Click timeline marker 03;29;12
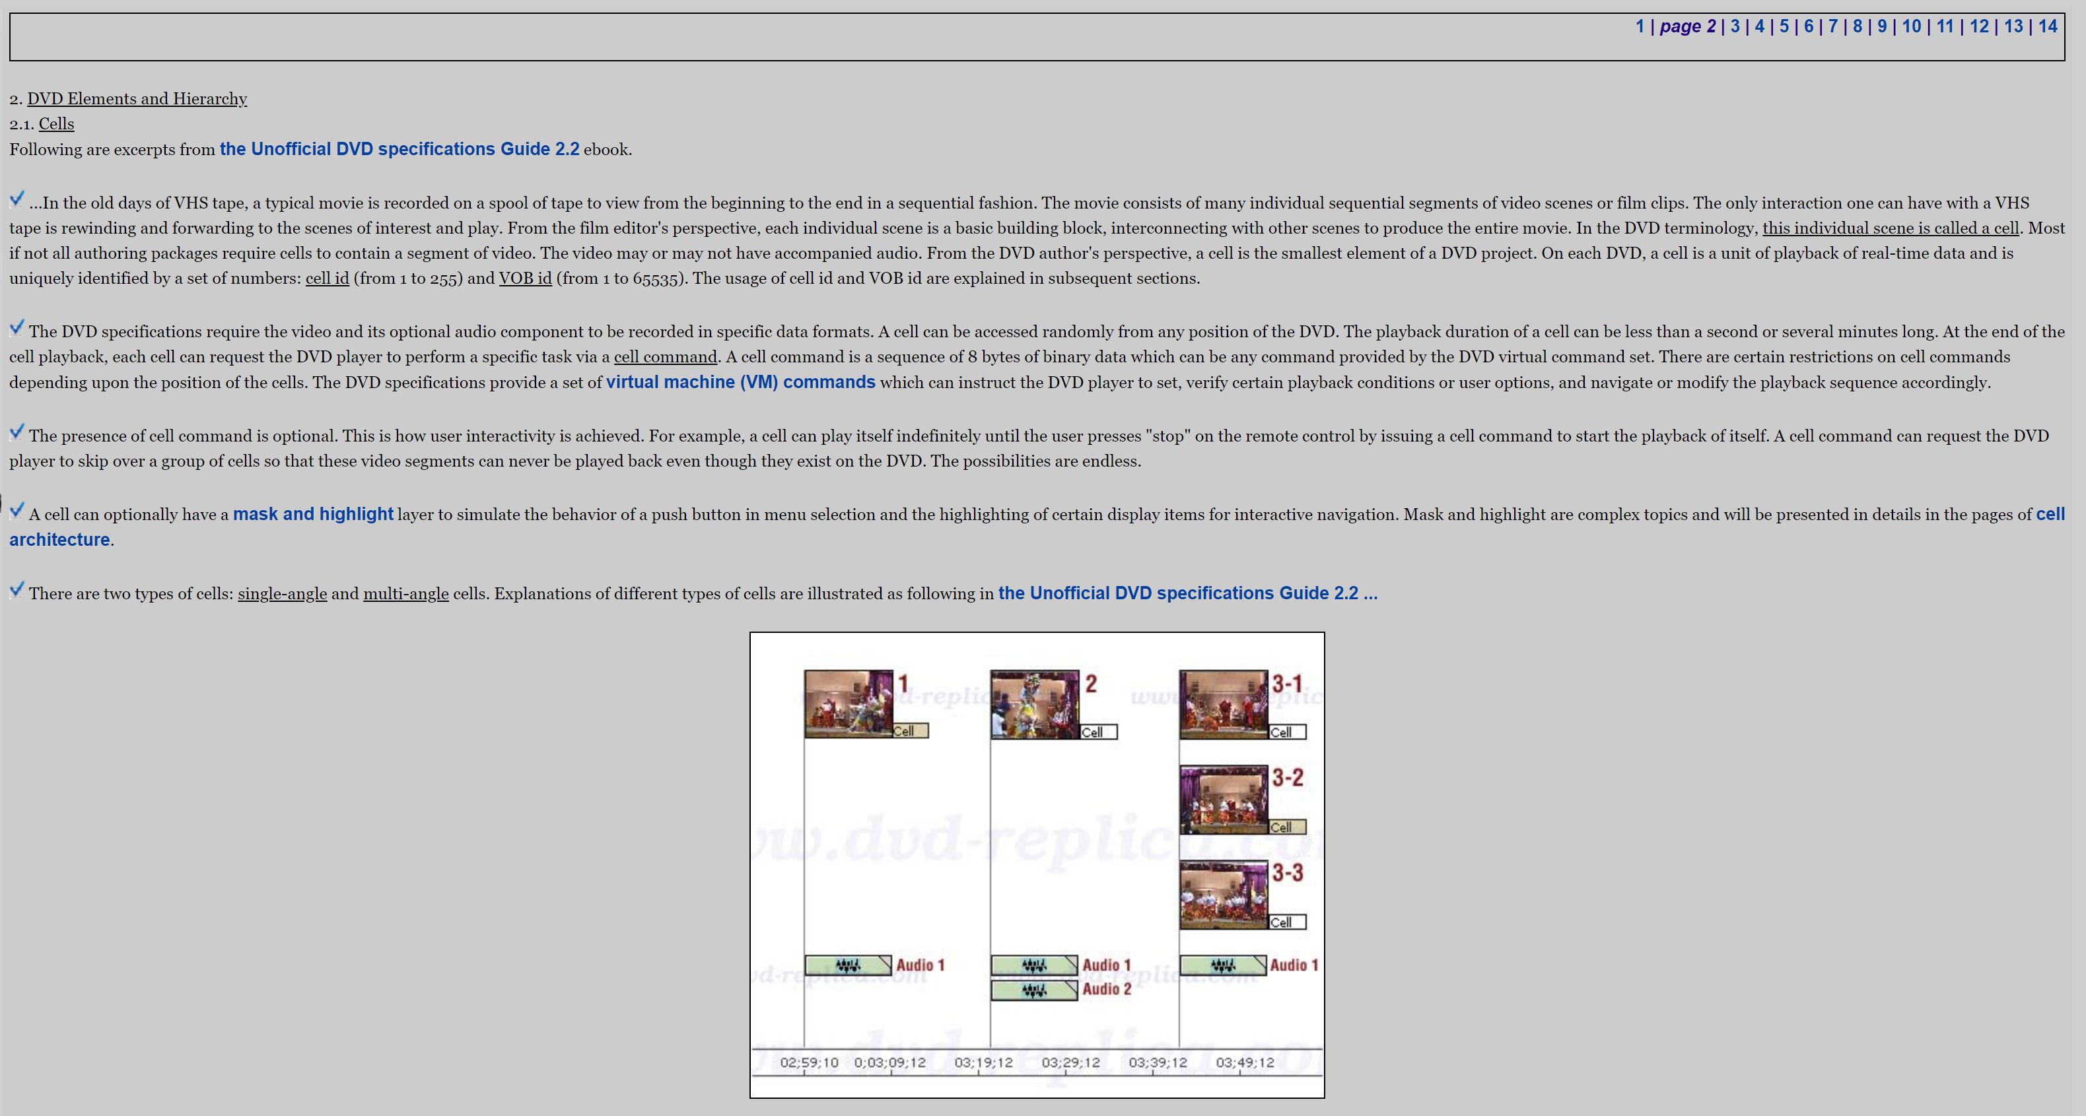2086x1116 pixels. (1070, 1063)
